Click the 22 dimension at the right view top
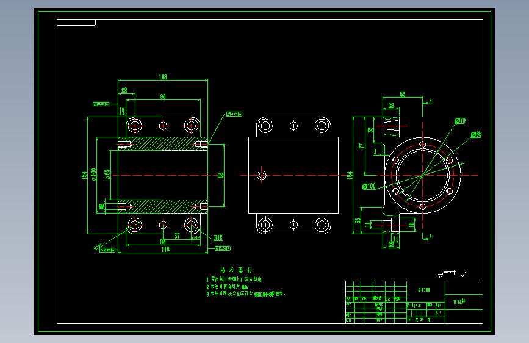529x343 pixels. [391, 106]
